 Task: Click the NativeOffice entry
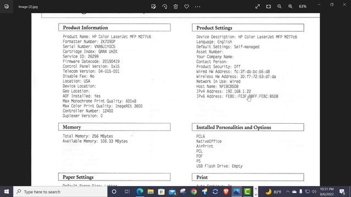(x=209, y=141)
